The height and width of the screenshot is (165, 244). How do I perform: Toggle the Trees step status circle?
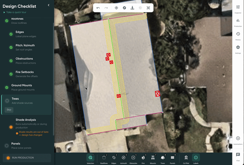7,101
